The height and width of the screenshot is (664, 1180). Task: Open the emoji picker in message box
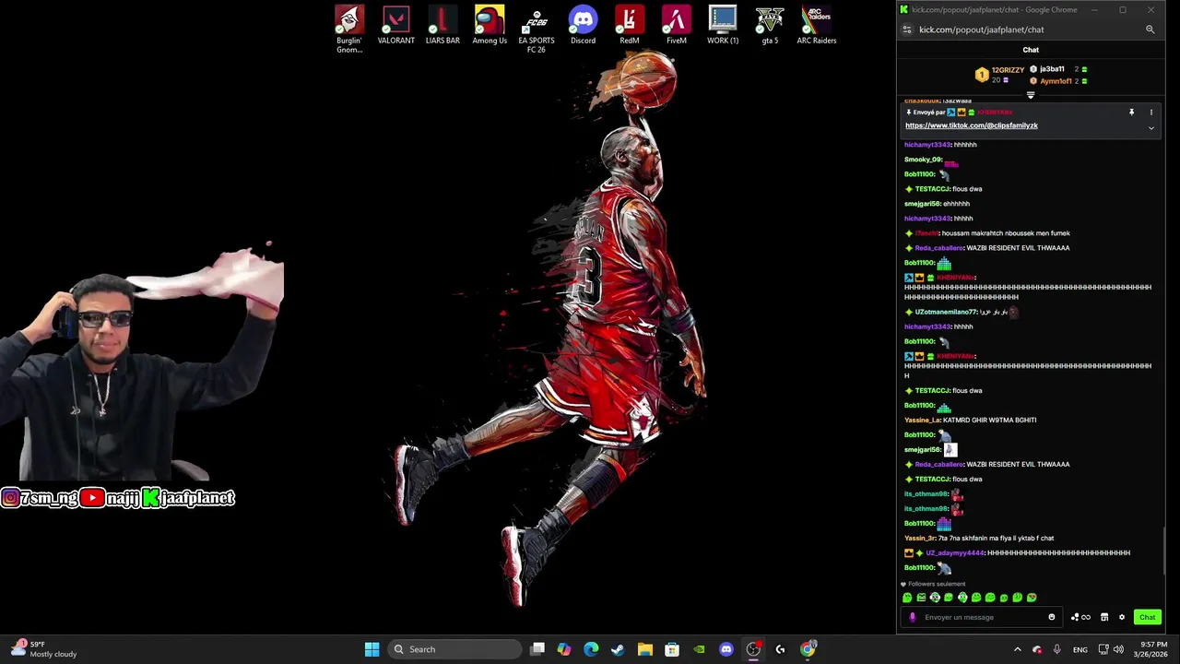pos(1052,617)
